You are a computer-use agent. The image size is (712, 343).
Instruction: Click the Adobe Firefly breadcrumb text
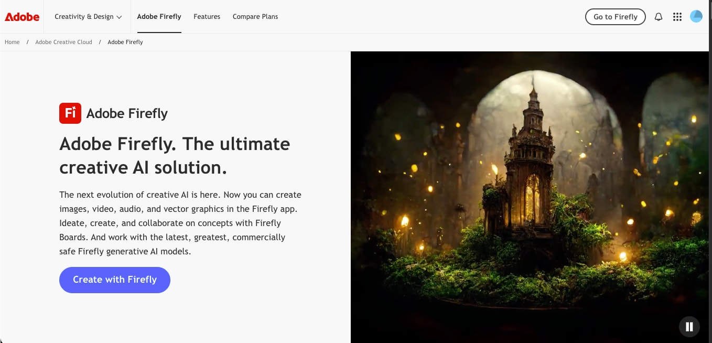click(x=125, y=42)
